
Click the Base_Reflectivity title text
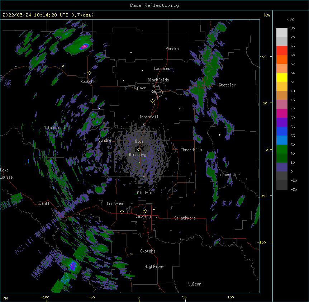(x=154, y=5)
